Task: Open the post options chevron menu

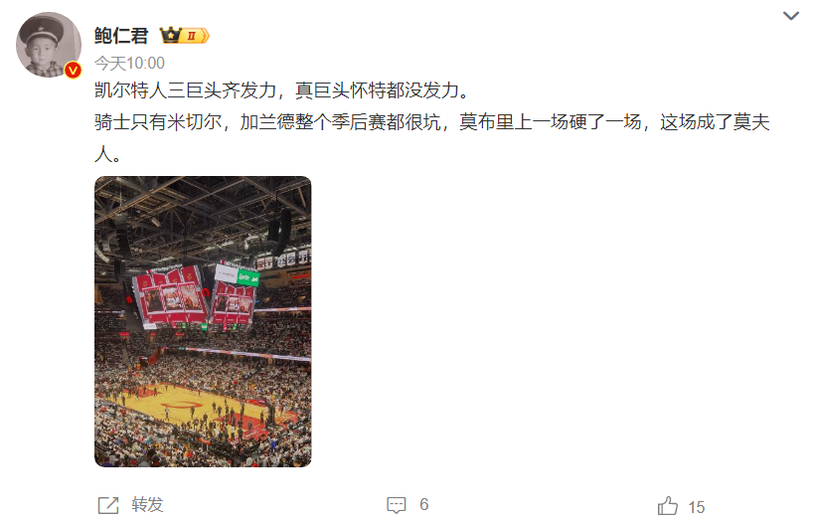Action: tap(790, 16)
